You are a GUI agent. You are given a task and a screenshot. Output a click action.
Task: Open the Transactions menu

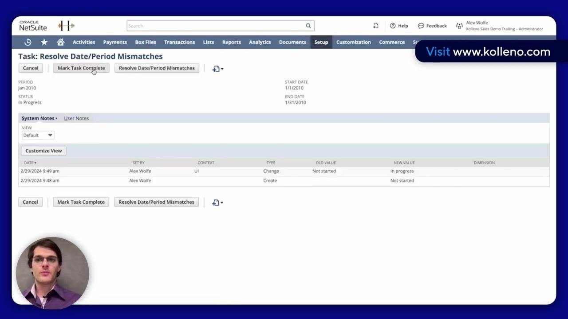tap(179, 42)
